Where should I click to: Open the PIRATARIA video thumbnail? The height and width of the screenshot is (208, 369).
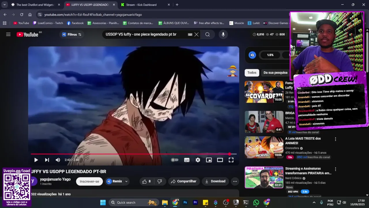264,177
